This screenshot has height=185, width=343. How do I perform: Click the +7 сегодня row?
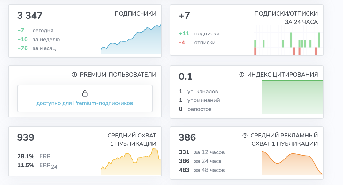(x=35, y=30)
